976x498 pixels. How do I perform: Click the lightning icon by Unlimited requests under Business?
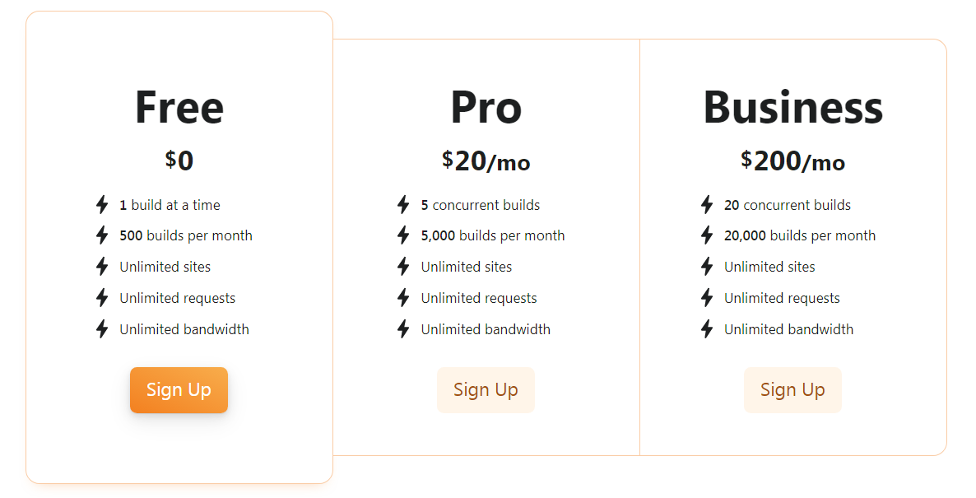click(707, 298)
